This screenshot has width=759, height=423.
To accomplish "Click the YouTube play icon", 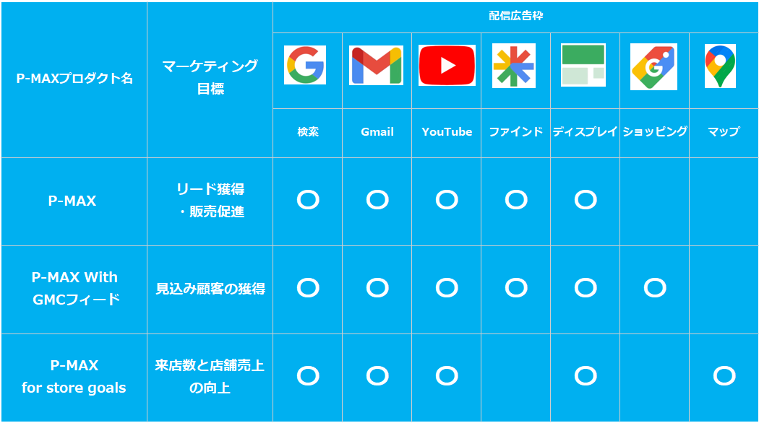I will (447, 66).
